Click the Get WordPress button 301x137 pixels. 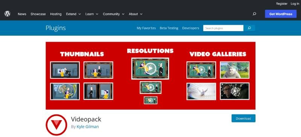[281, 14]
